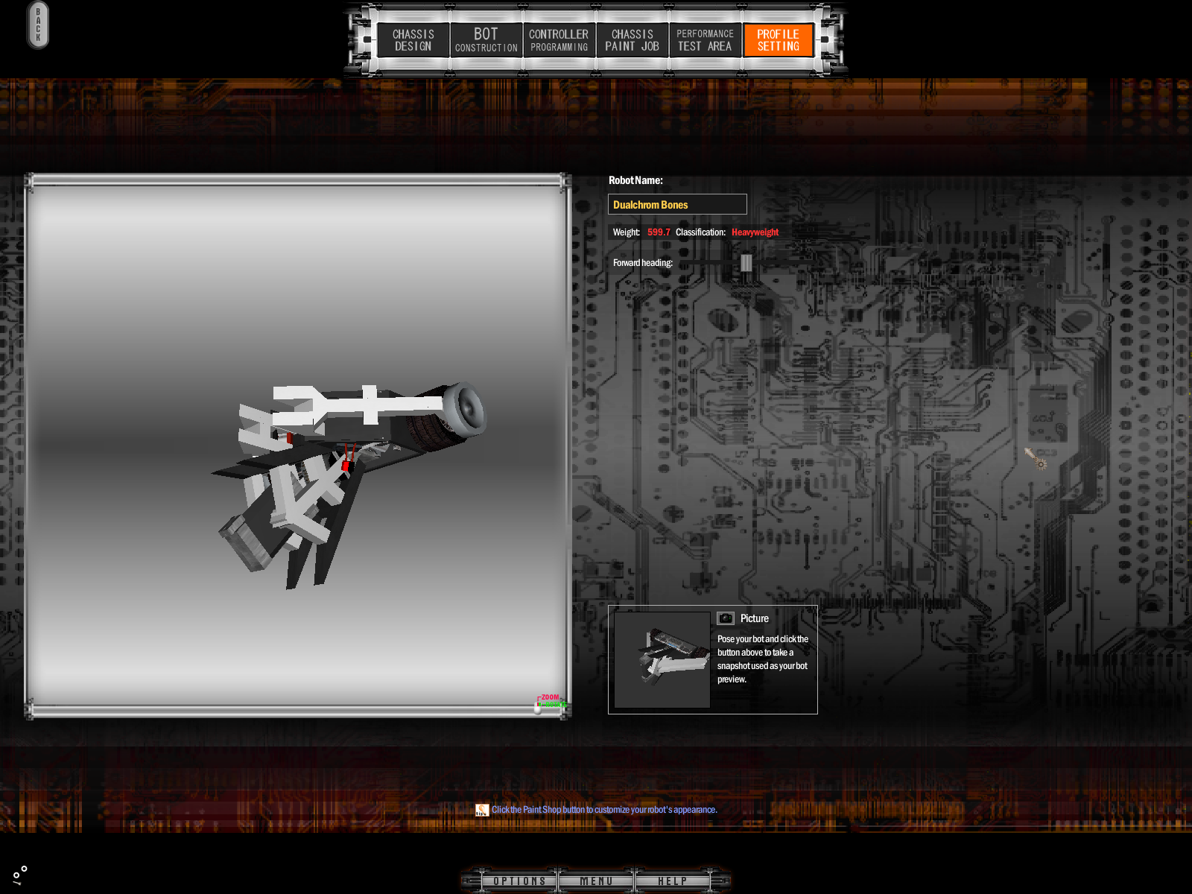Click the Robot Name text field

677,205
